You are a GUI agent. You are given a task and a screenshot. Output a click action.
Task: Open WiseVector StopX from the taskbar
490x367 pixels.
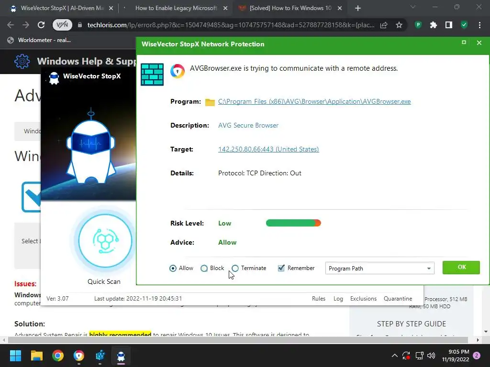tap(121, 356)
